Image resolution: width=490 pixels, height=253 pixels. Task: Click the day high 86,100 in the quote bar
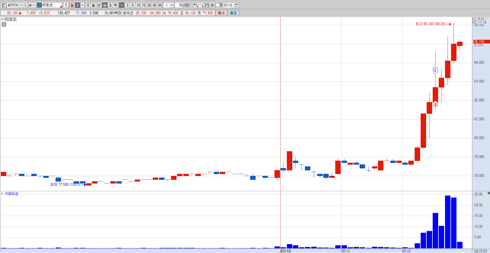click(x=190, y=13)
